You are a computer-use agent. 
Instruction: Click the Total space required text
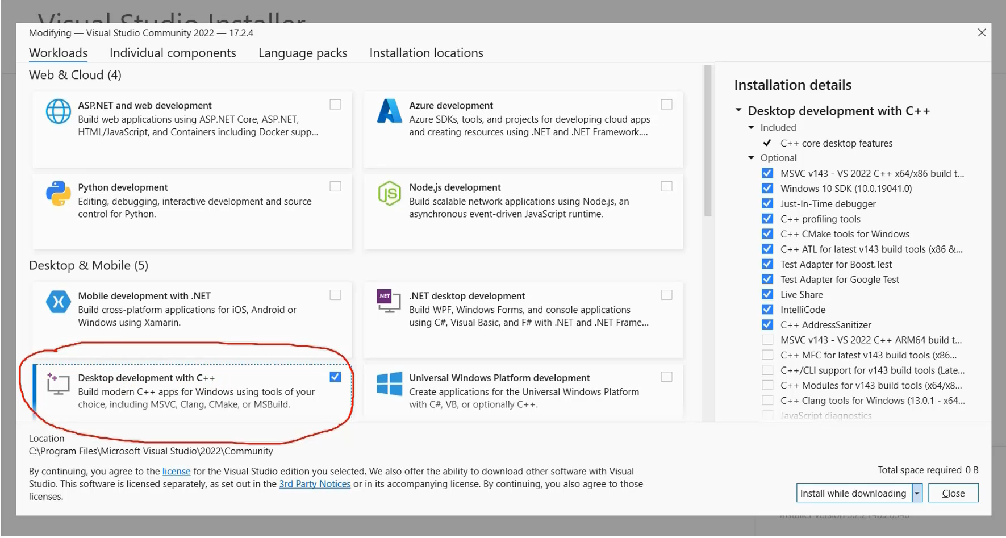(928, 470)
